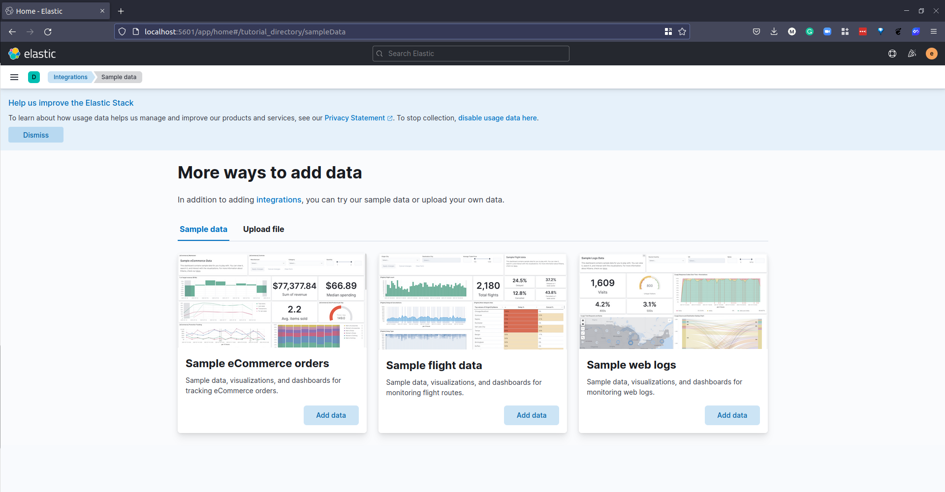Reload the page in browser
This screenshot has width=945, height=492.
(48, 31)
